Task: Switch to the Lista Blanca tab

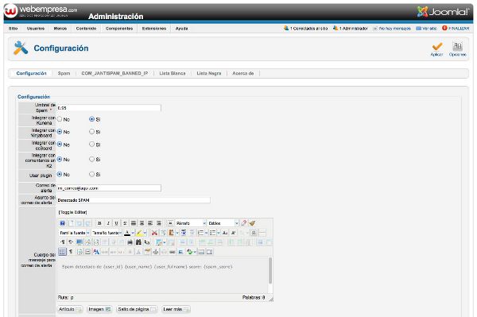Action: [x=173, y=73]
